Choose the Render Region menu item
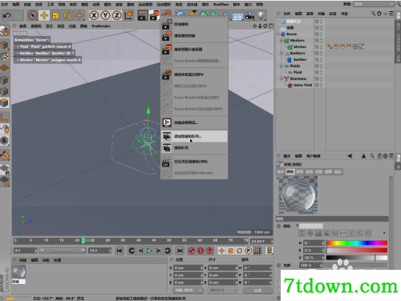The image size is (401, 301). tap(194, 24)
